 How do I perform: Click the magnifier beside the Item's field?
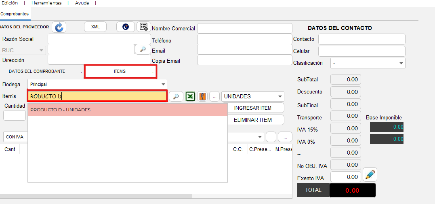point(176,96)
